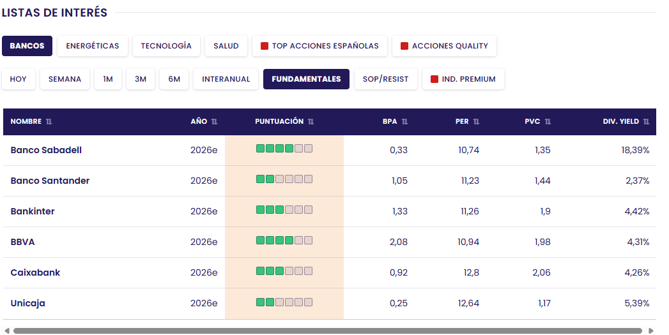Open BBVA stock page
The height and width of the screenshot is (335, 669).
(x=22, y=242)
